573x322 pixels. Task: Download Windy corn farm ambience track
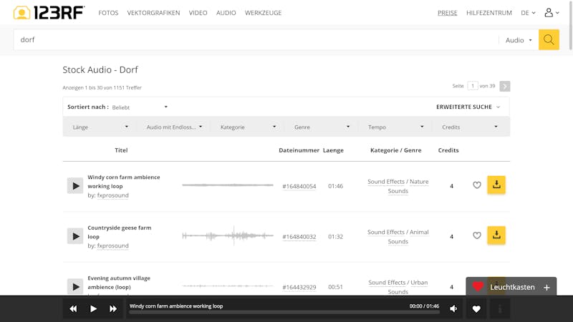click(x=496, y=185)
